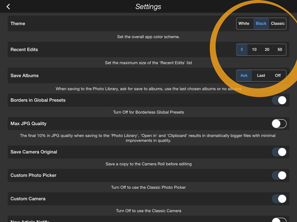Select the White theme option
This screenshot has height=222, width=297.
244,23
